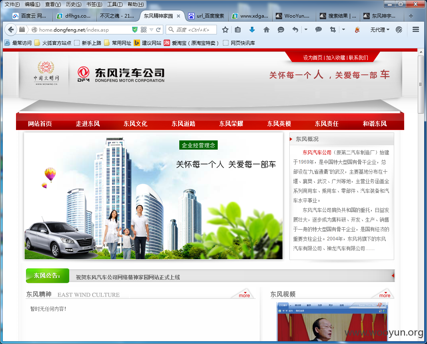Viewport: 427px width, 344px height.
Task: Open the 东风文化 navigation item
Action: click(135, 124)
